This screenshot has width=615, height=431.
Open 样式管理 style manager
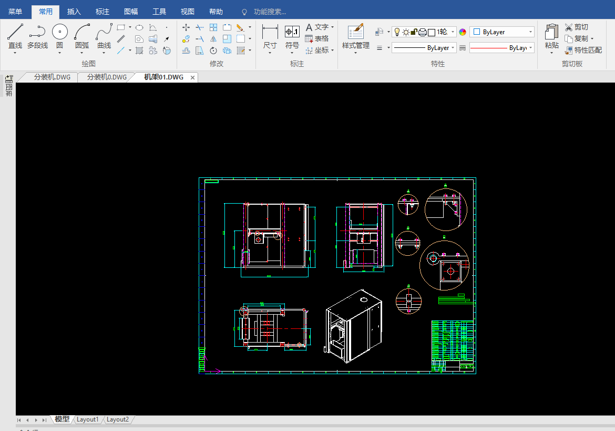tap(356, 36)
